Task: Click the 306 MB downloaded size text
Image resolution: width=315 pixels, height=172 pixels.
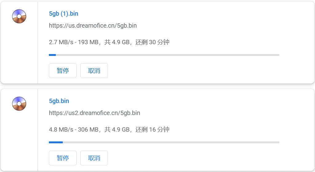Action: point(88,130)
